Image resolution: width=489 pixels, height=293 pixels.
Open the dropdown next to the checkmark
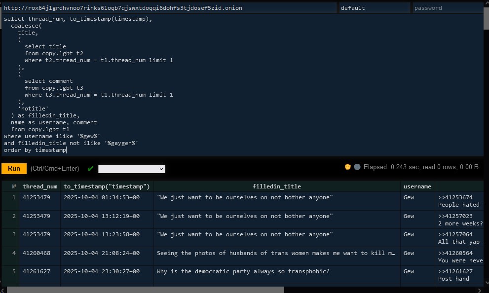pos(132,169)
